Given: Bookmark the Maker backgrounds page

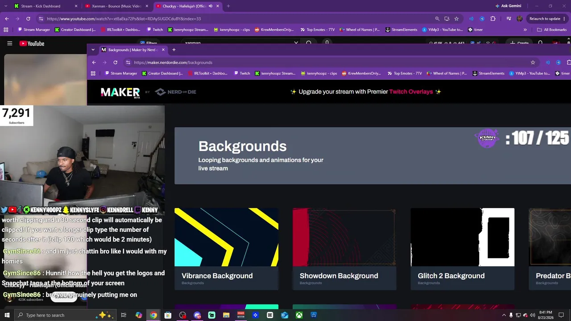Looking at the screenshot, I should pos(533,62).
